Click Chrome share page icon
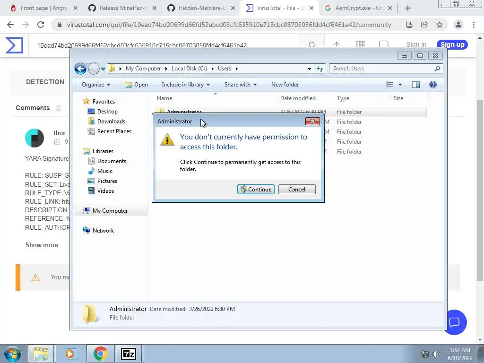 pos(424,25)
